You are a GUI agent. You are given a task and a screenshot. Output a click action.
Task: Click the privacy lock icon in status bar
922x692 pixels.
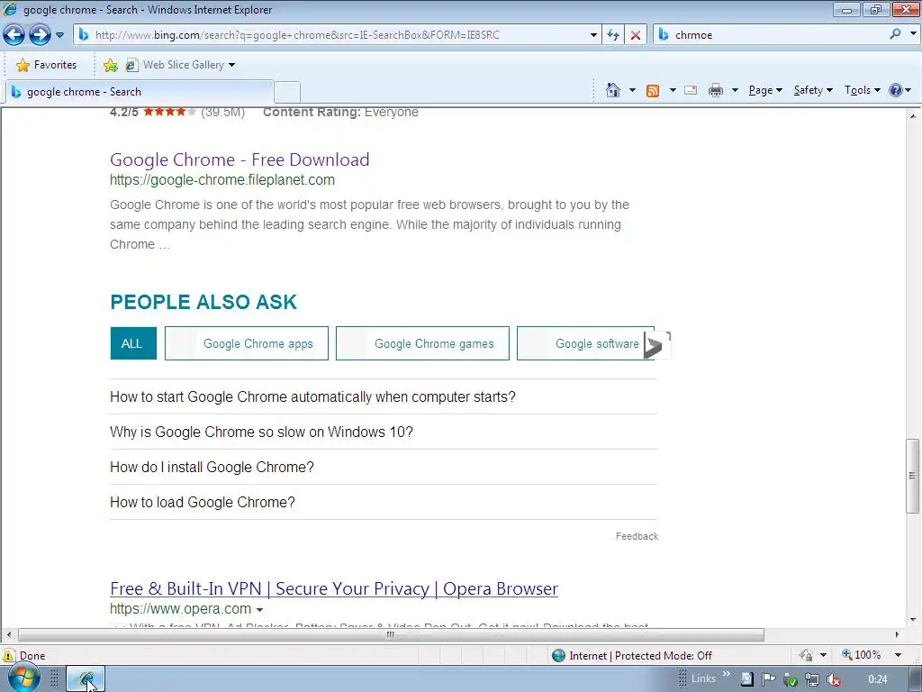point(806,655)
